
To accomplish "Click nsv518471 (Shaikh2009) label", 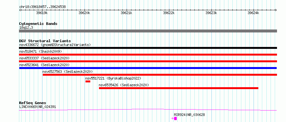I will (40, 51).
